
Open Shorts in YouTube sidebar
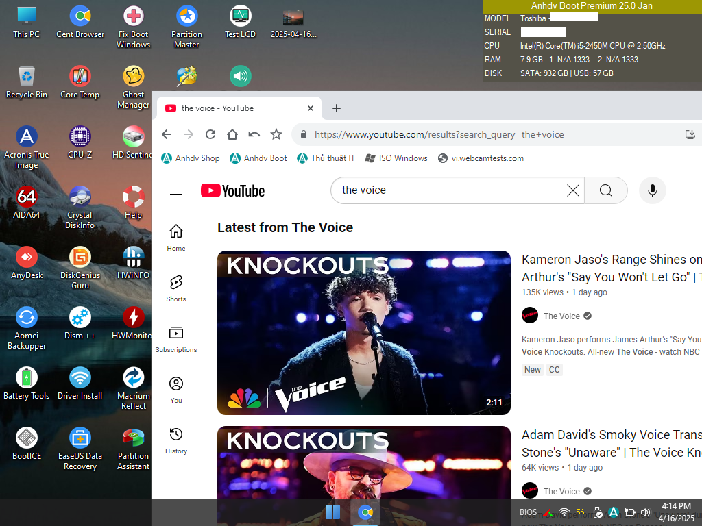pyautogui.click(x=176, y=288)
